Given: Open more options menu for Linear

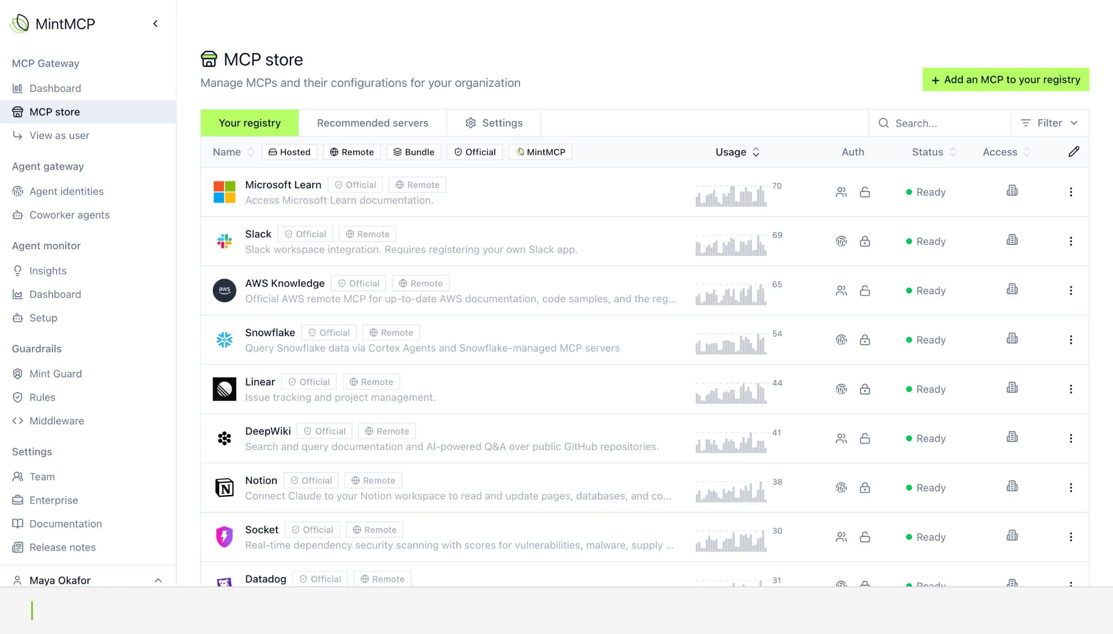Looking at the screenshot, I should pos(1071,389).
